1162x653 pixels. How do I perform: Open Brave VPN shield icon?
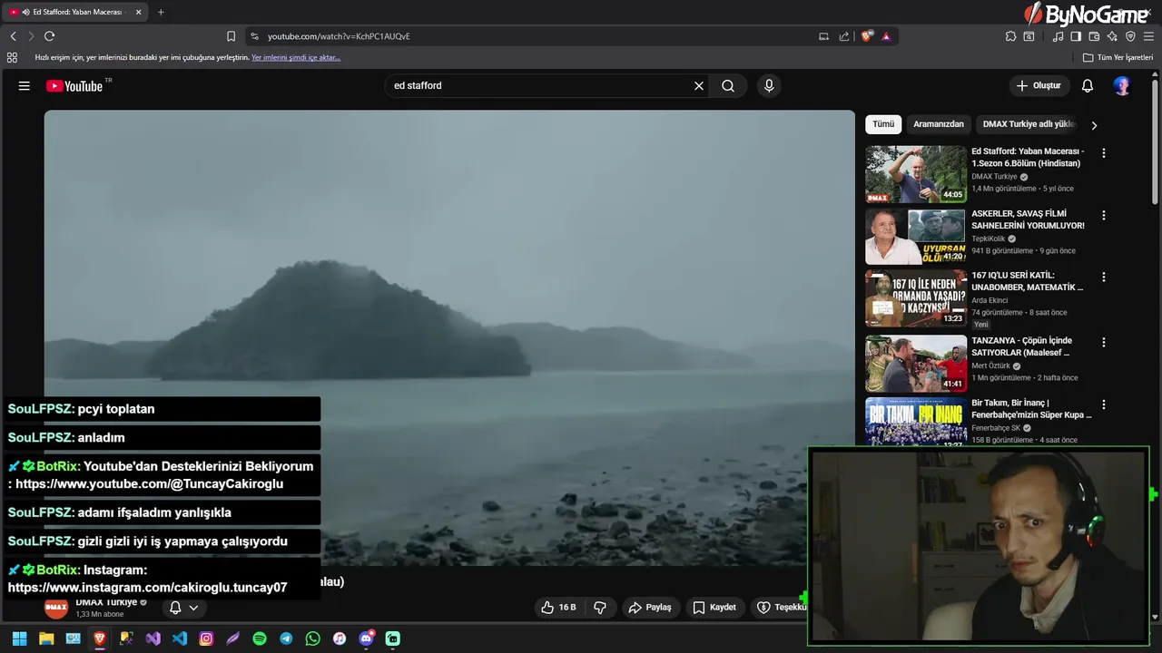(x=1130, y=36)
